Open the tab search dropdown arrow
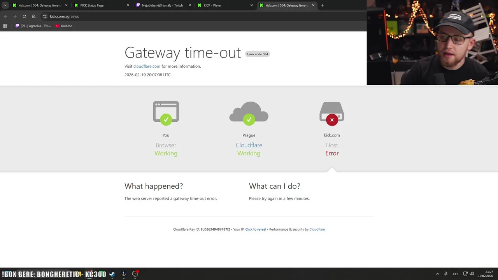 pyautogui.click(x=5, y=5)
